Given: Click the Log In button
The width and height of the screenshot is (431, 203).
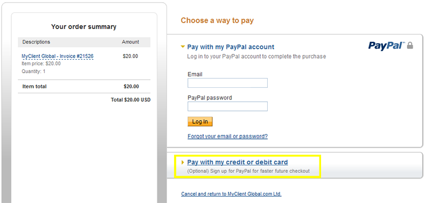Looking at the screenshot, I should pyautogui.click(x=200, y=122).
